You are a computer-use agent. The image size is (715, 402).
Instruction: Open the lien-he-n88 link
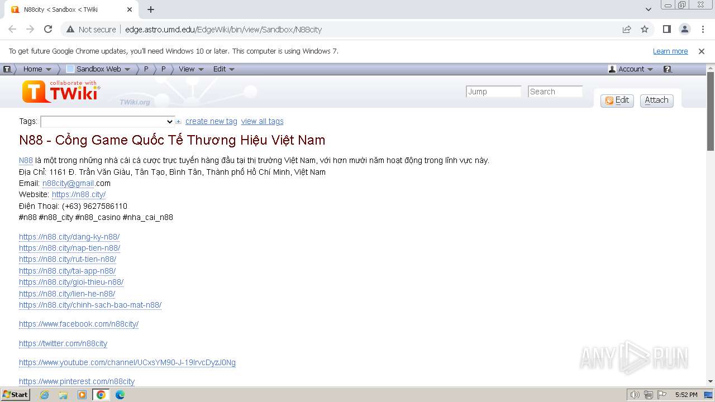tap(67, 294)
